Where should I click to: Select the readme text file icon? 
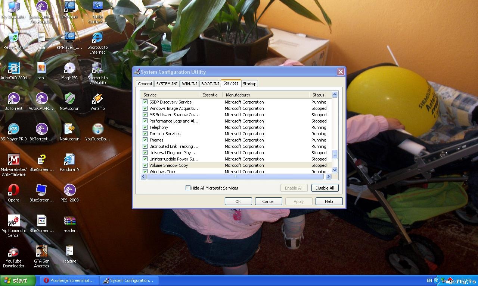[x=69, y=254]
